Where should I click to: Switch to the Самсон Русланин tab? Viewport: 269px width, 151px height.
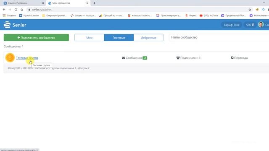(x=23, y=3)
